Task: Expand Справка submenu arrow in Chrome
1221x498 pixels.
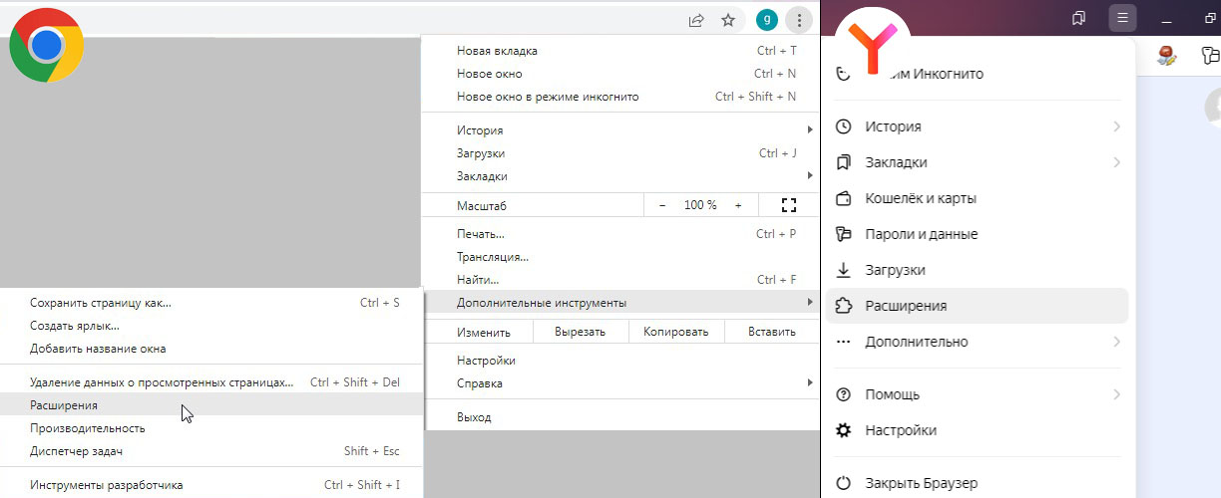Action: (810, 383)
